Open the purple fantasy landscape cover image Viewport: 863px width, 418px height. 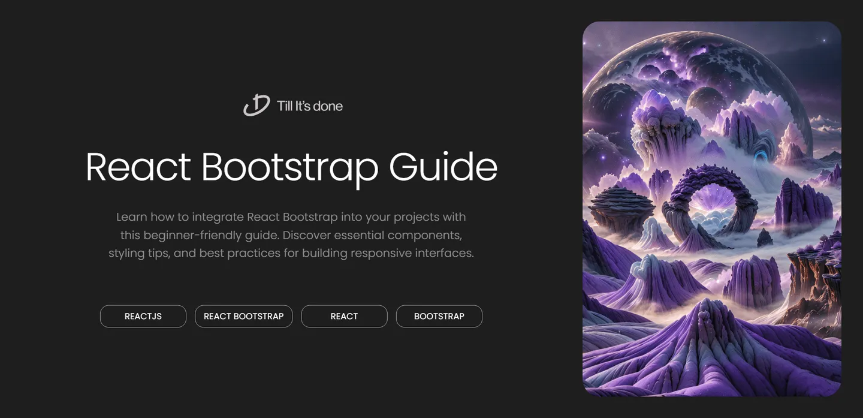pos(711,209)
